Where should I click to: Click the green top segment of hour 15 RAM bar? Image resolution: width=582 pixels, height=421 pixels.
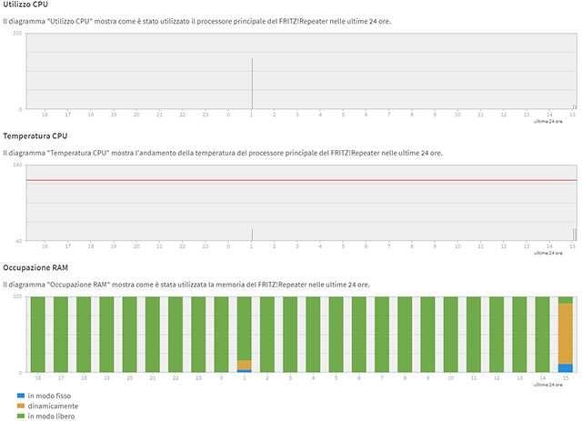[x=566, y=300]
